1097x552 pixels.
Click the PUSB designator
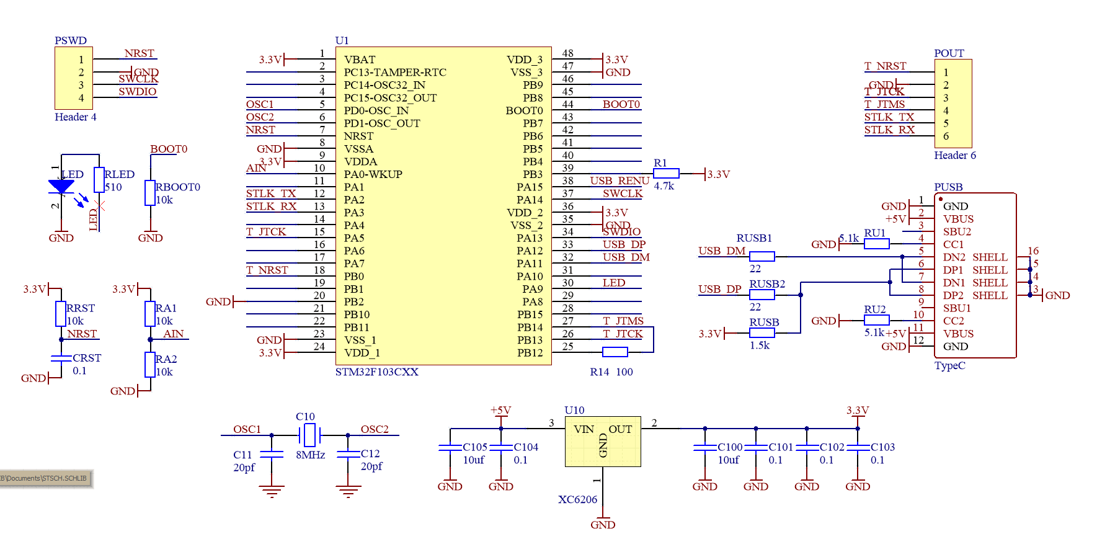point(949,187)
